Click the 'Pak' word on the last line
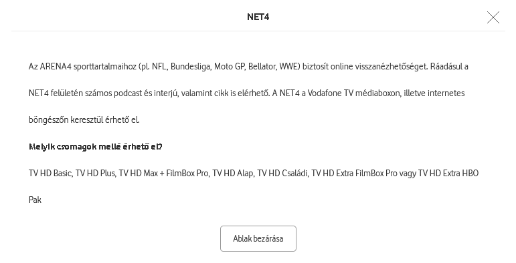The width and height of the screenshot is (516, 263). 35,200
